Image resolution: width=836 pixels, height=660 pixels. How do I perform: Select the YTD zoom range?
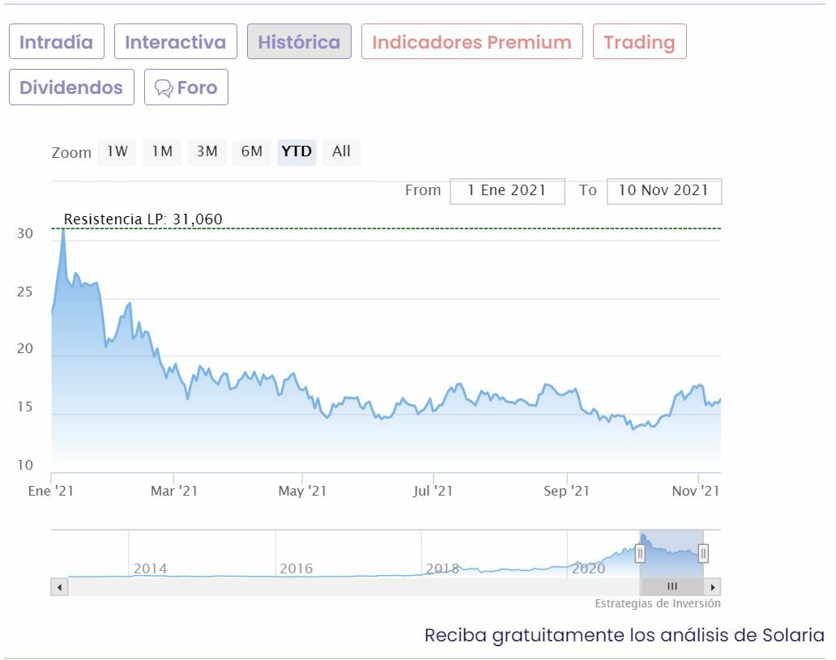296,151
